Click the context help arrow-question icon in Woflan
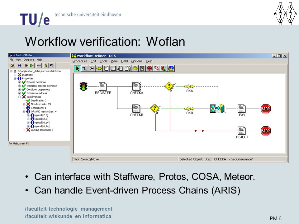Screen dimensions: 299x224 coord(51,66)
